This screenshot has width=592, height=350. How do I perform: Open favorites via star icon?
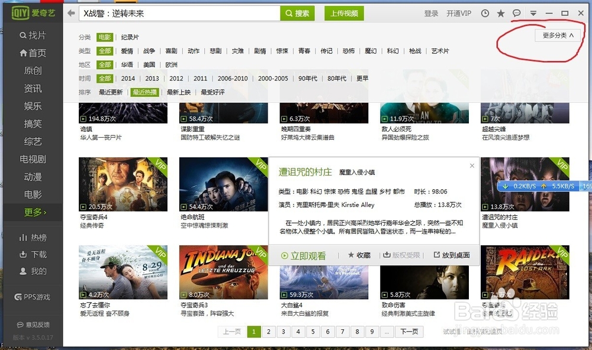pyautogui.click(x=501, y=12)
